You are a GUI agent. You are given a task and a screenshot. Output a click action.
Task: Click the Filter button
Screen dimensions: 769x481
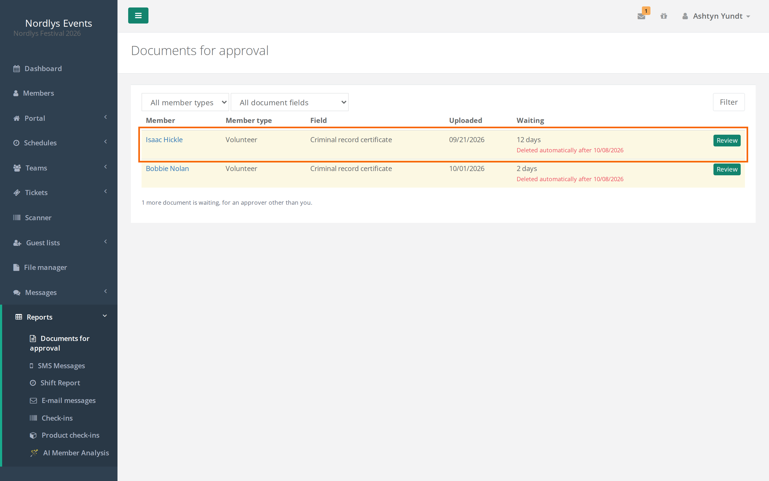point(729,102)
